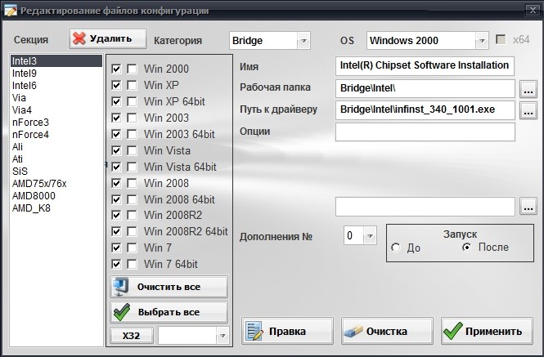Image resolution: width=544 pixels, height=357 pixels.
Task: Click the Применить button
Action: pos(487,331)
